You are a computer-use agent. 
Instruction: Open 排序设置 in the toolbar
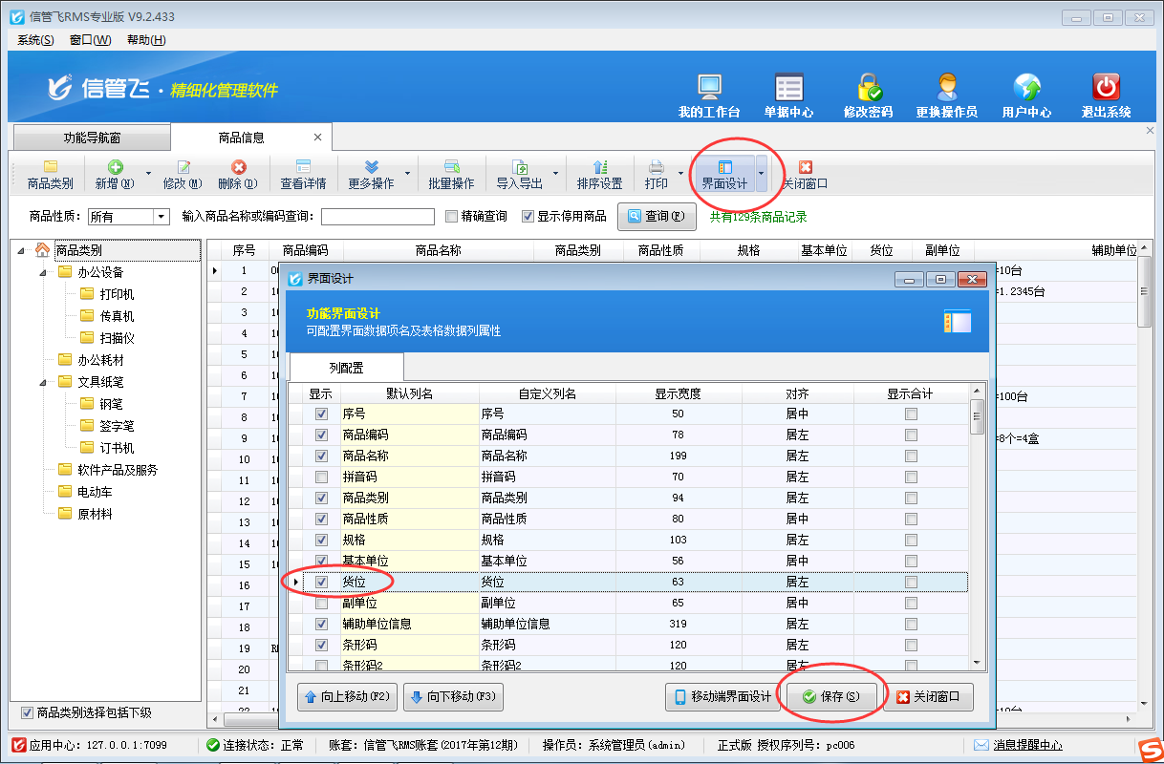(x=599, y=167)
